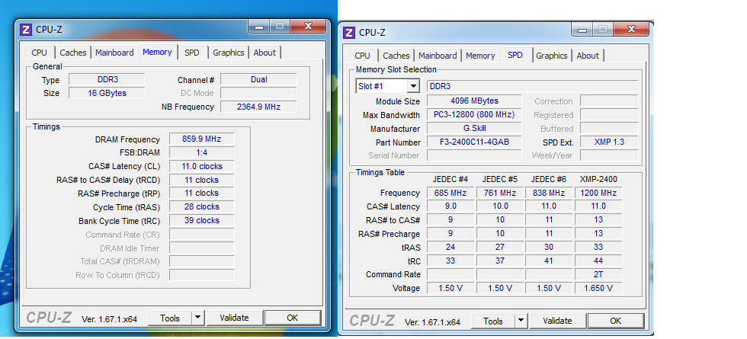Image resolution: width=747 pixels, height=339 pixels.
Task: Open the CPU tab in the Memory window
Action: pyautogui.click(x=39, y=53)
